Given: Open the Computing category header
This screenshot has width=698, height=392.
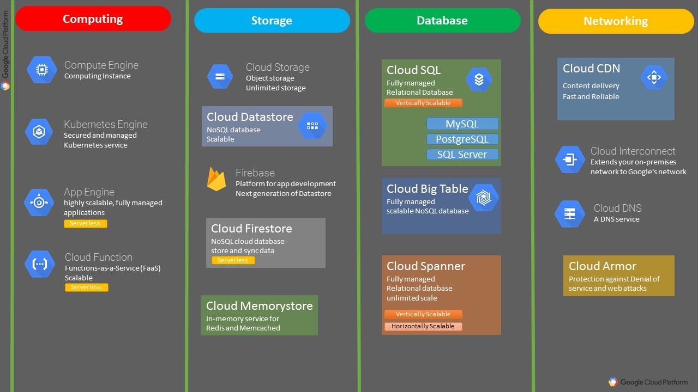Looking at the screenshot, I should [93, 19].
